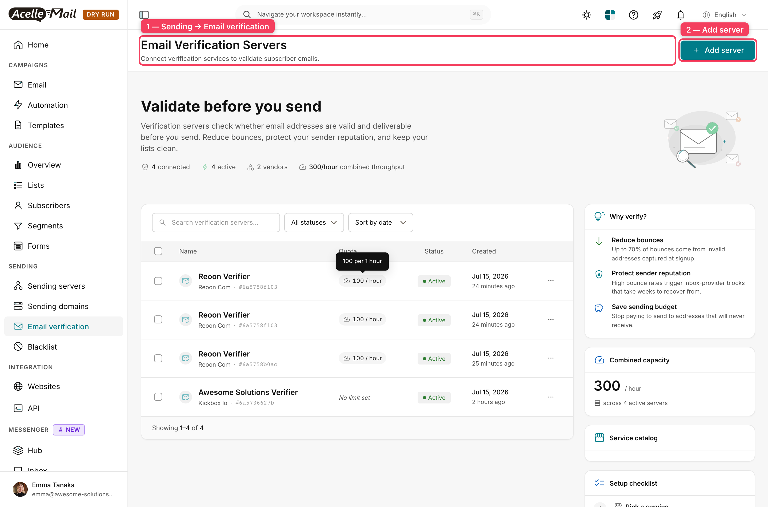This screenshot has height=507, width=768.
Task: Open the teal app switcher icon
Action: click(610, 15)
